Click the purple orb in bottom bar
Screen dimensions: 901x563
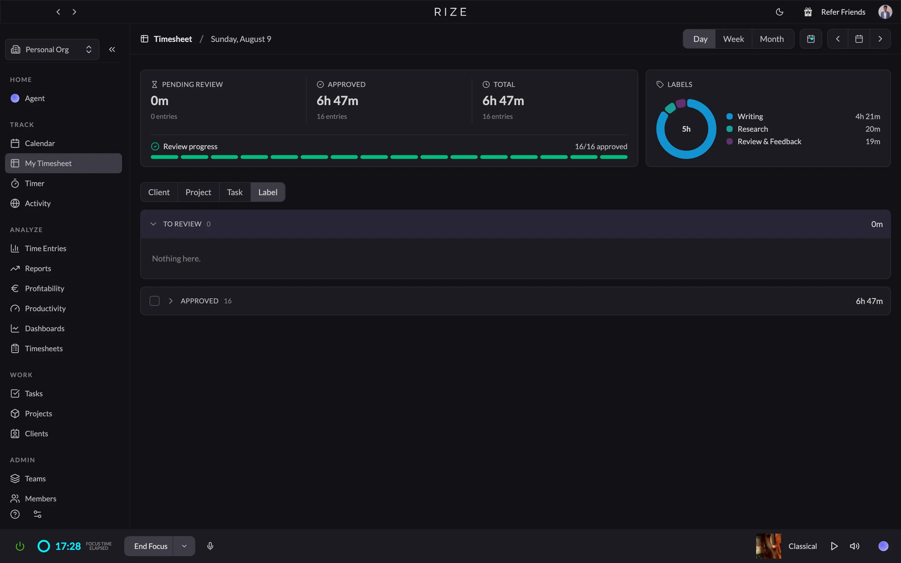pos(883,546)
